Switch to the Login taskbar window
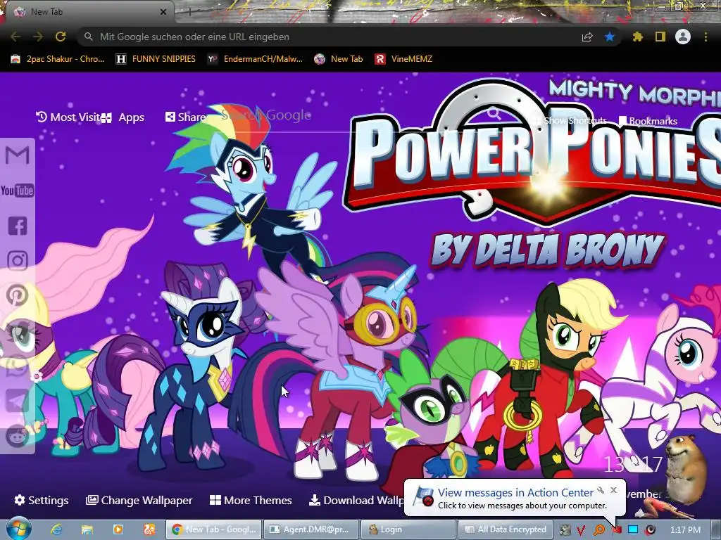 click(408, 529)
